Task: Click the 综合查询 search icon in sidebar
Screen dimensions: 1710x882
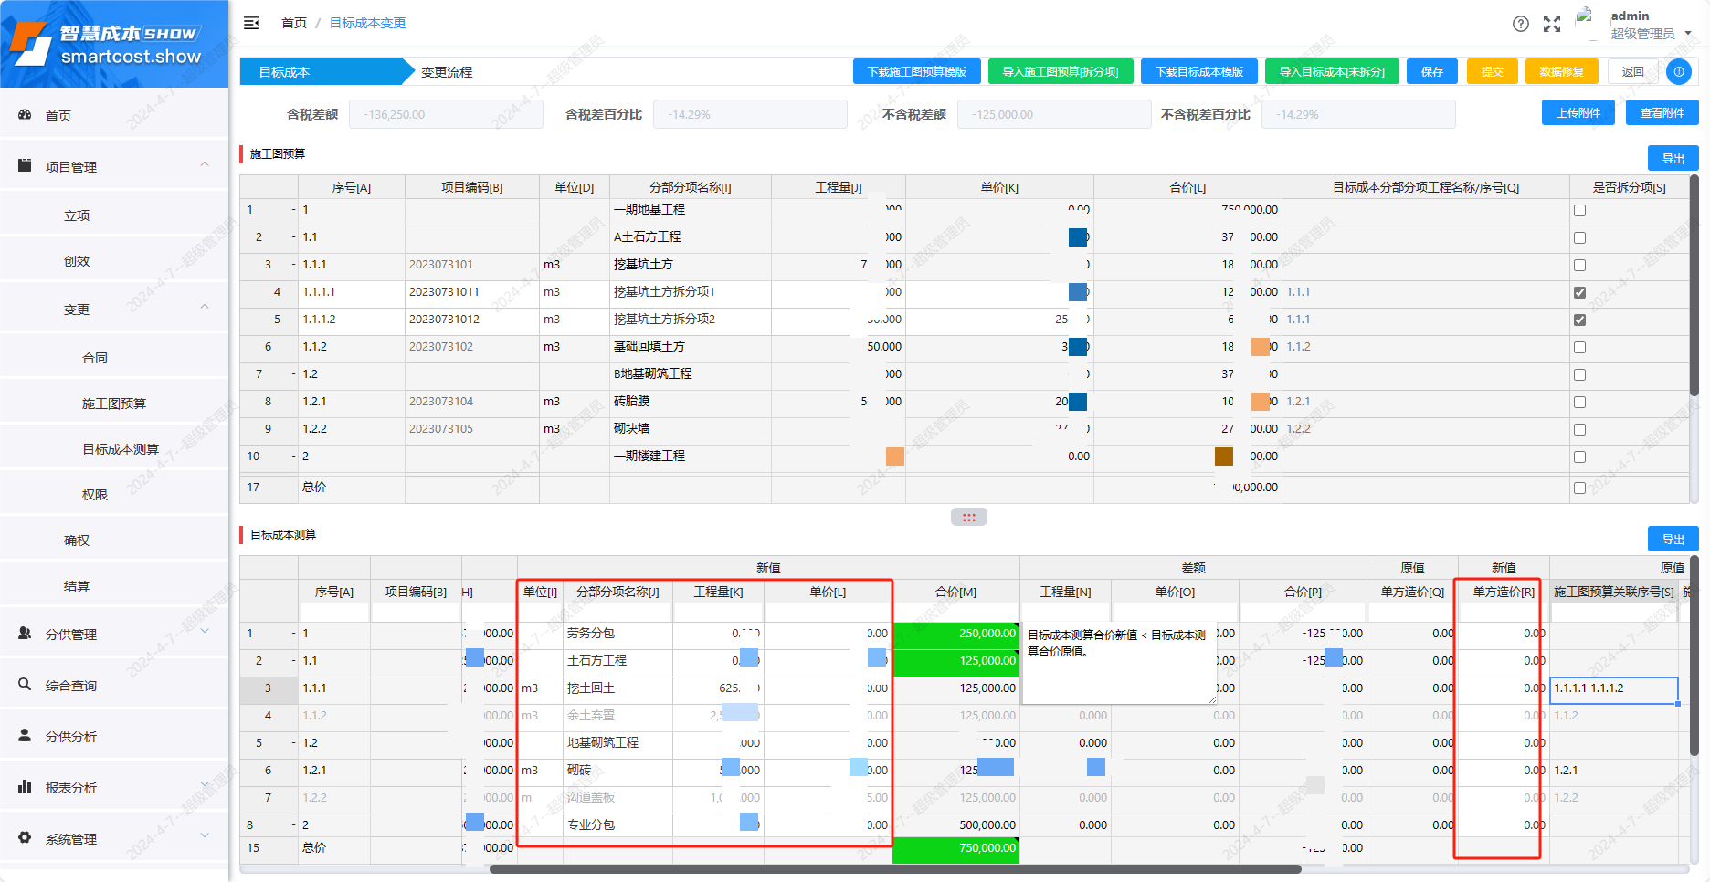Action: pos(25,685)
